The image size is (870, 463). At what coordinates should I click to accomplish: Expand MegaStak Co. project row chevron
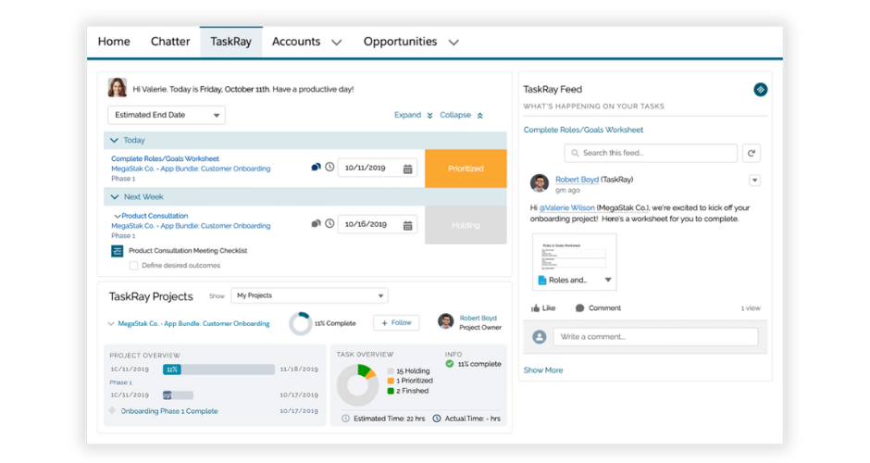coord(111,324)
